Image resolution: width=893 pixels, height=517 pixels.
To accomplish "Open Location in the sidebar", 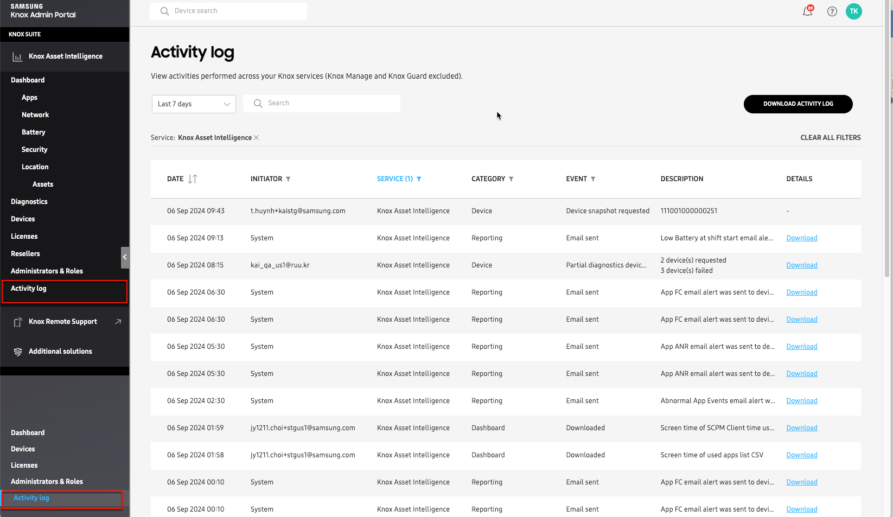I will tap(35, 167).
